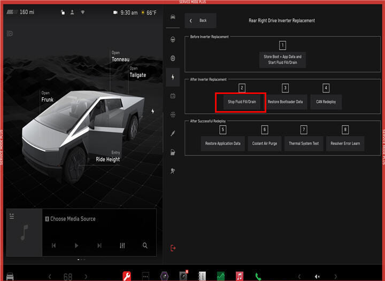Open the vehicle overview icon in the service sidebar

173,17
